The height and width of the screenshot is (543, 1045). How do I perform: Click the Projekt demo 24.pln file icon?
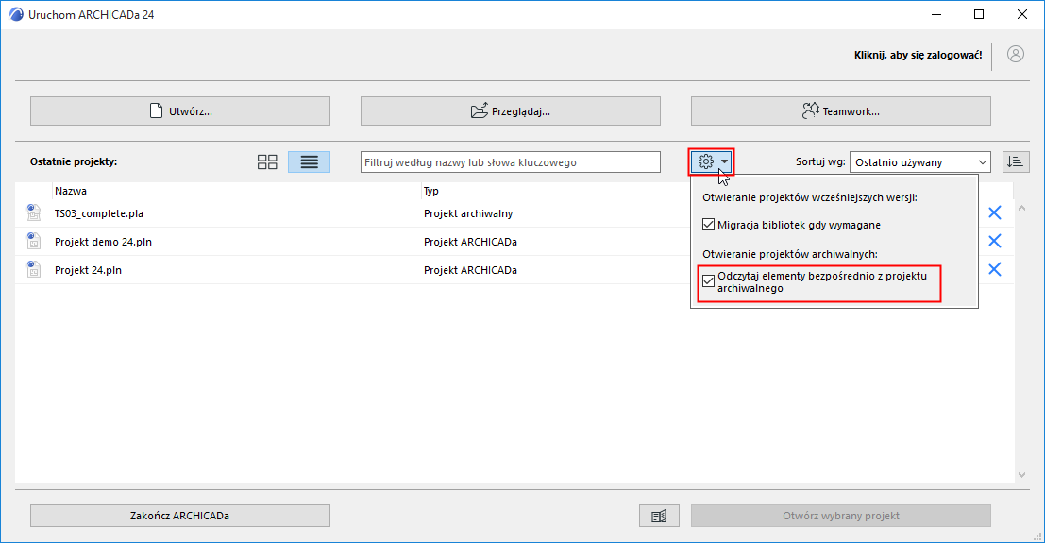point(33,241)
